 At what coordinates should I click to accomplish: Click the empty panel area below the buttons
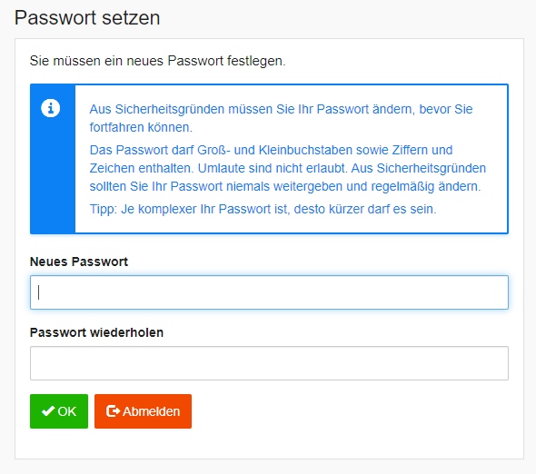pos(269,444)
